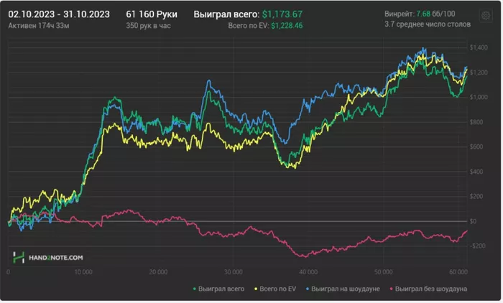Click the $1,400 y-axis label

coord(479,47)
